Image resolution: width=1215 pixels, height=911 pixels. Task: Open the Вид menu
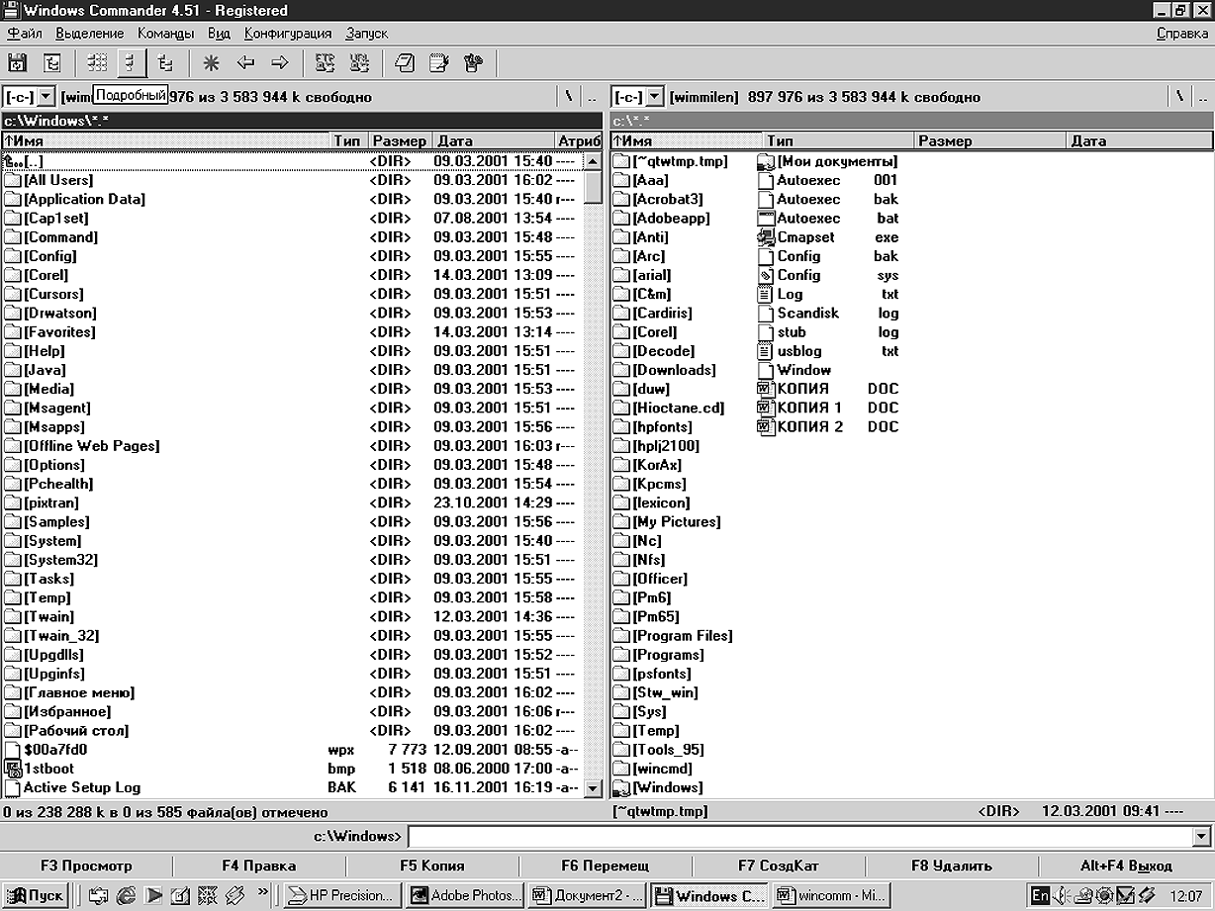coord(219,34)
